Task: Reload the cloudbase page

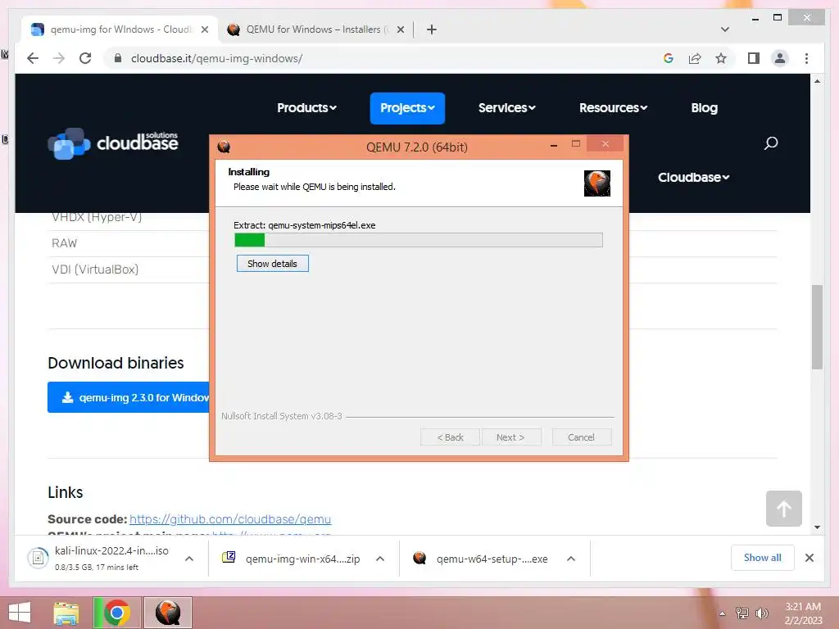Action: [x=85, y=58]
